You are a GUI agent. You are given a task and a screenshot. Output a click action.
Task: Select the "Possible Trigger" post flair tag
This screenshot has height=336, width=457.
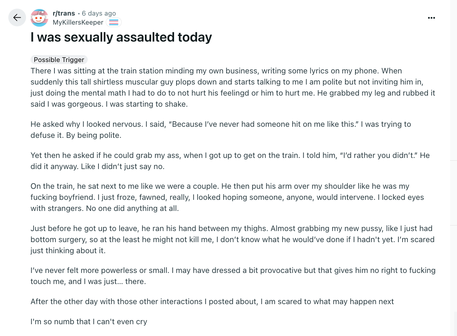59,60
